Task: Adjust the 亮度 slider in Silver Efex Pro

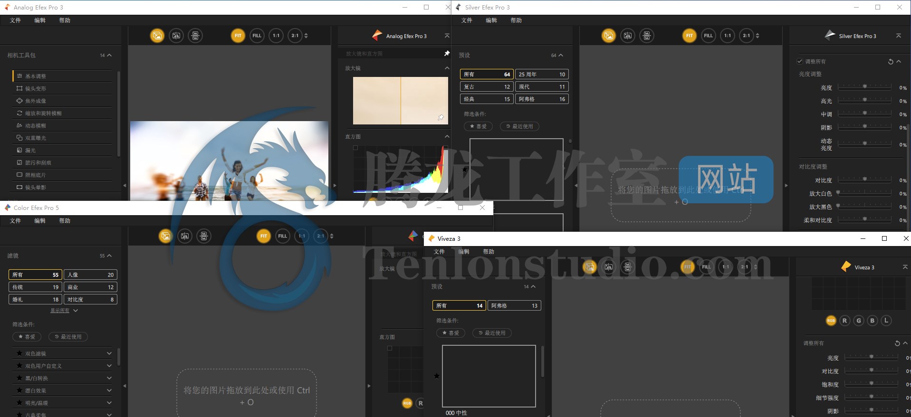Action: (864, 87)
